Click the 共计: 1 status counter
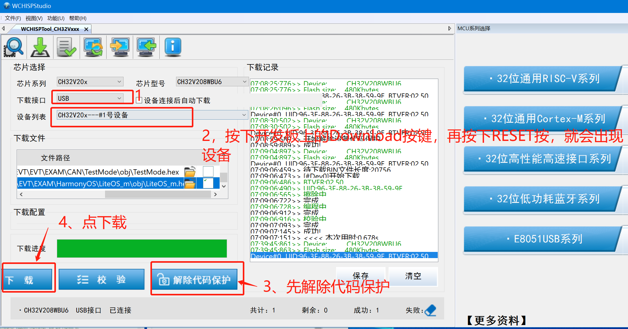This screenshot has width=628, height=329. click(x=263, y=310)
